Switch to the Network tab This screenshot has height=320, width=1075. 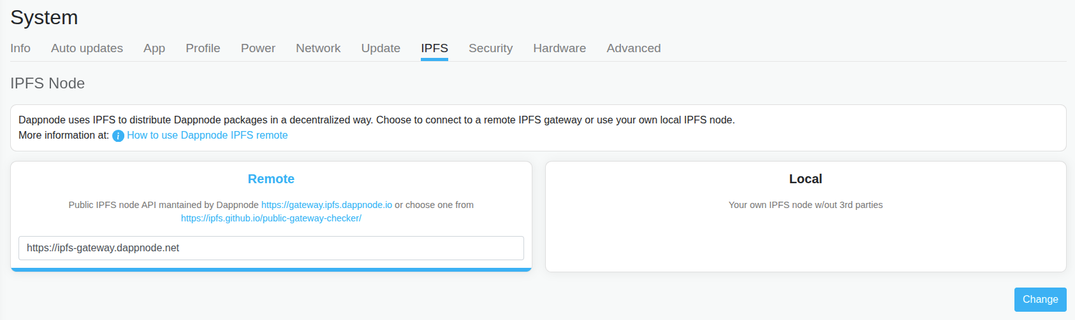[318, 48]
